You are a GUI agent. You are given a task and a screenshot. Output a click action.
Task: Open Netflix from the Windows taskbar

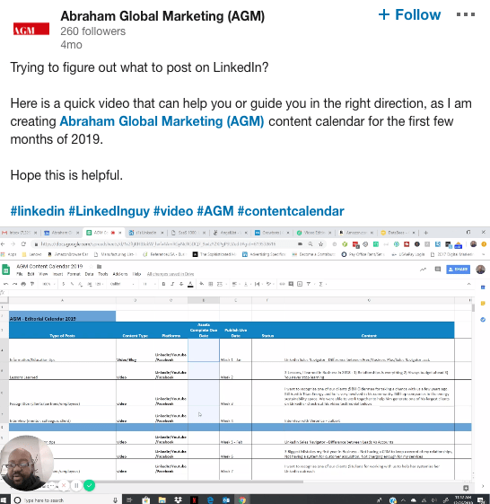click(194, 500)
